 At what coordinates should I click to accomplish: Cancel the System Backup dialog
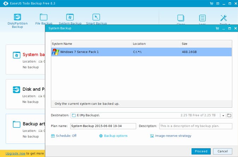(222, 151)
